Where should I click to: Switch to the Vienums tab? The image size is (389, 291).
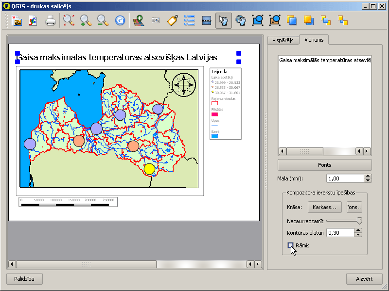coord(314,40)
